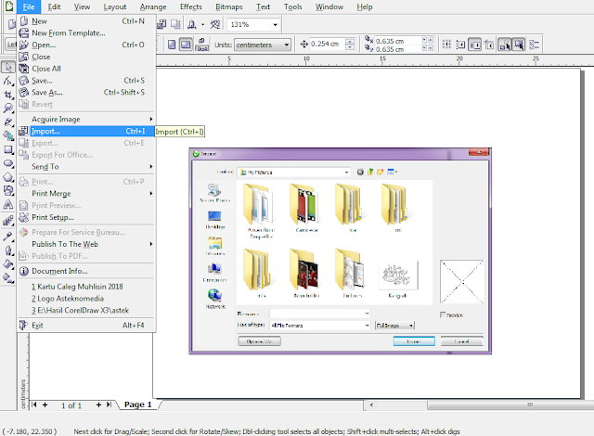Click the File name field in dialog

pyautogui.click(x=319, y=314)
